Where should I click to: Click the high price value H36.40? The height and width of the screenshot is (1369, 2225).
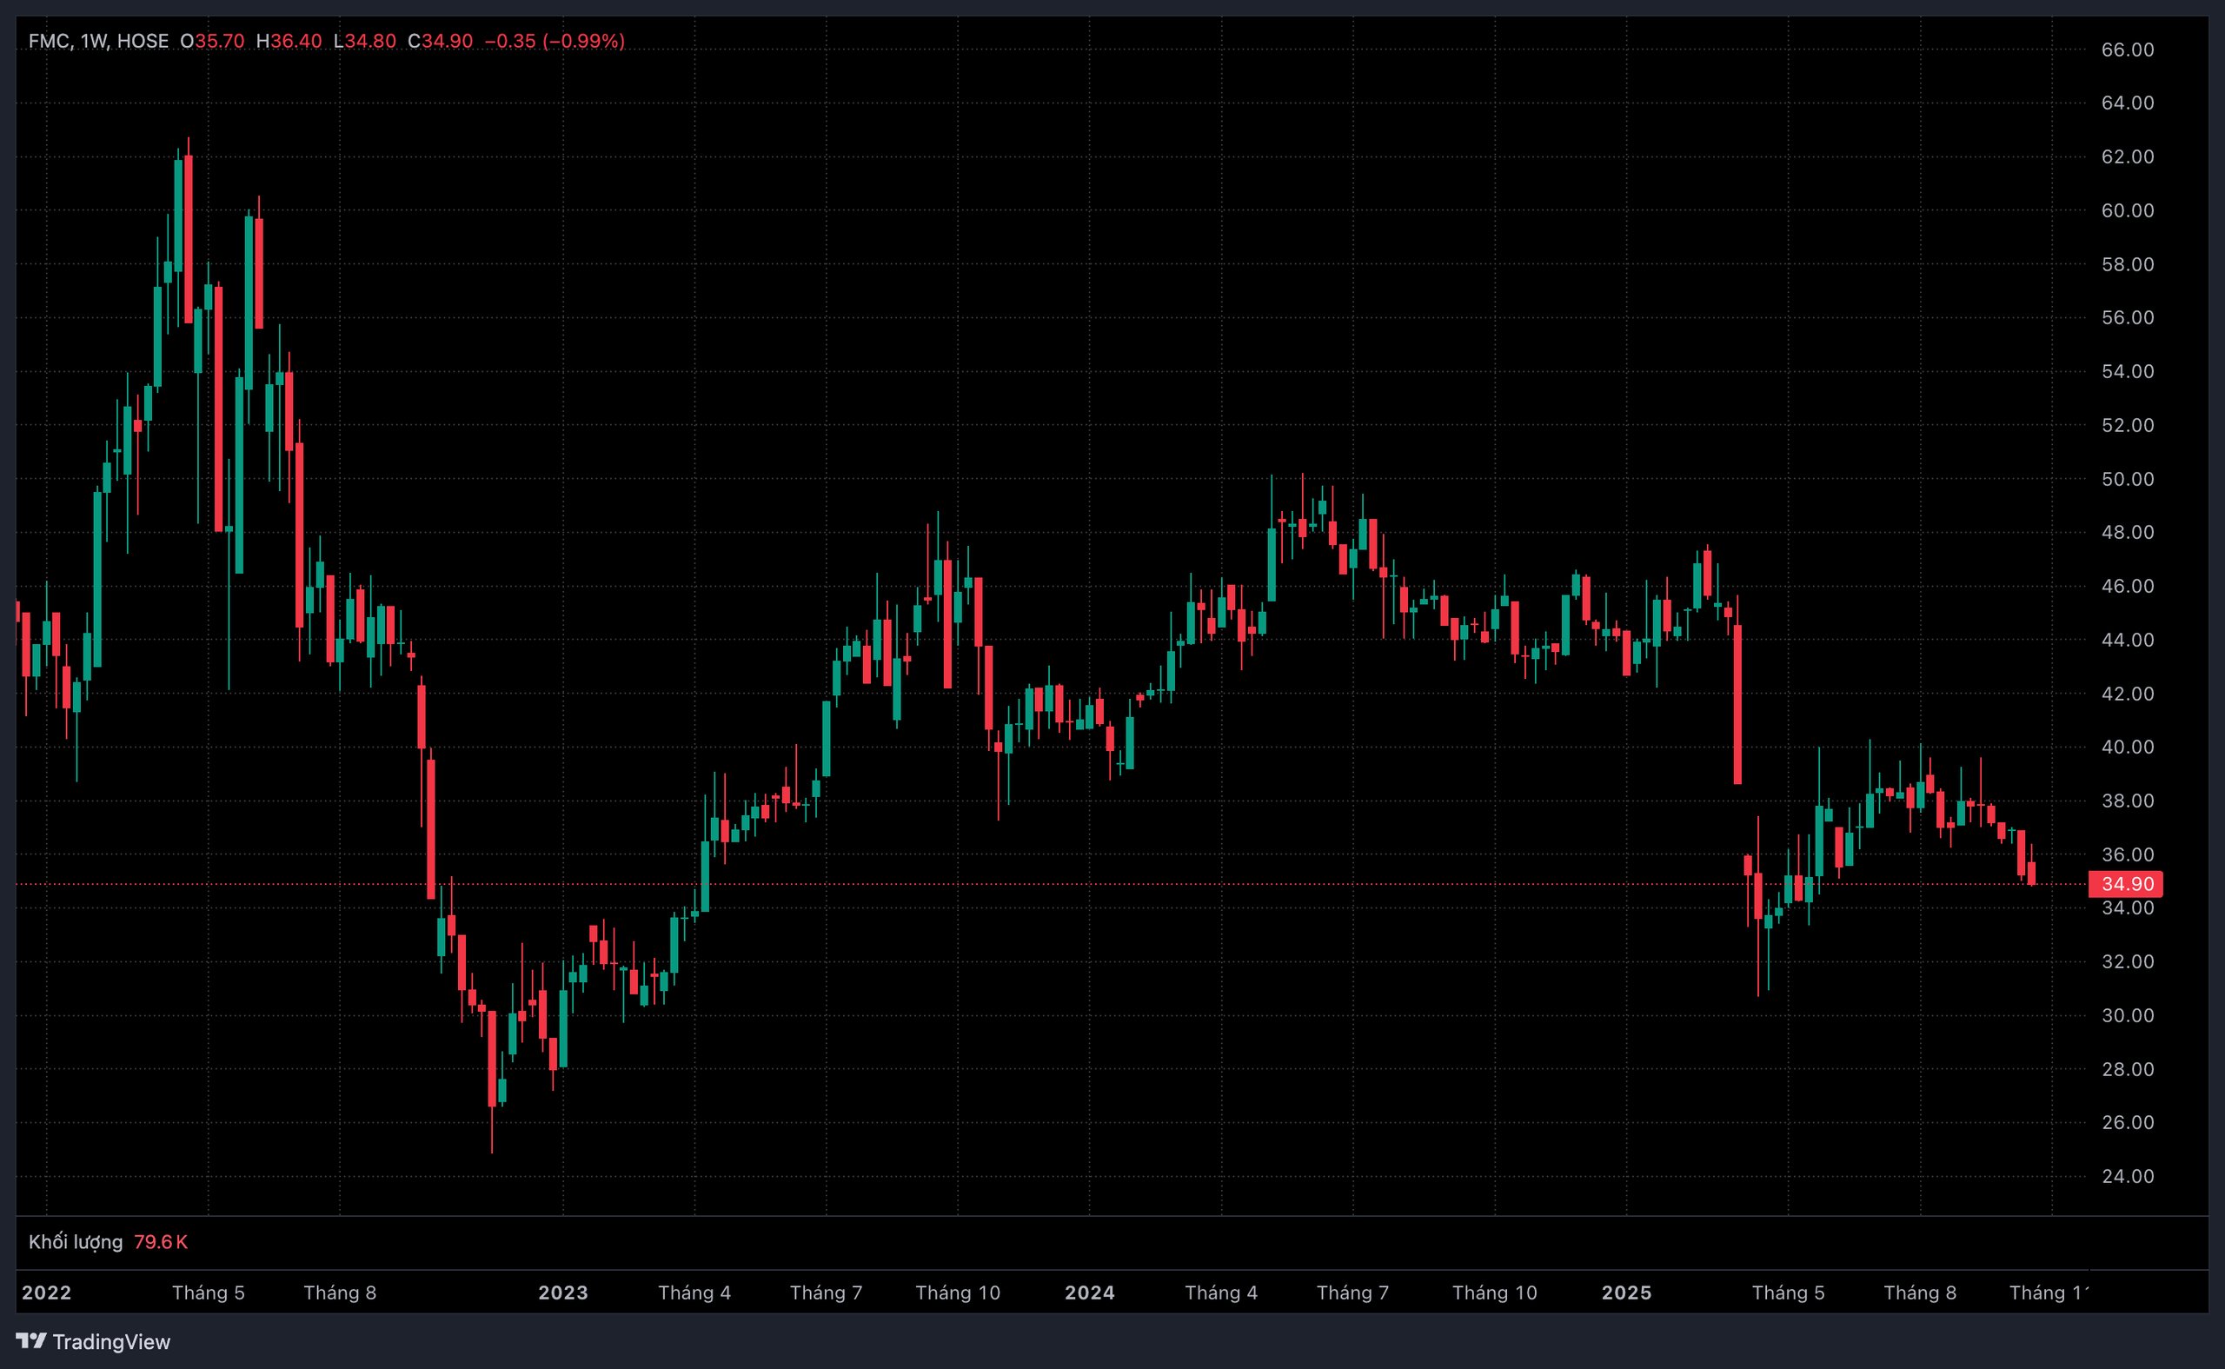click(x=289, y=41)
